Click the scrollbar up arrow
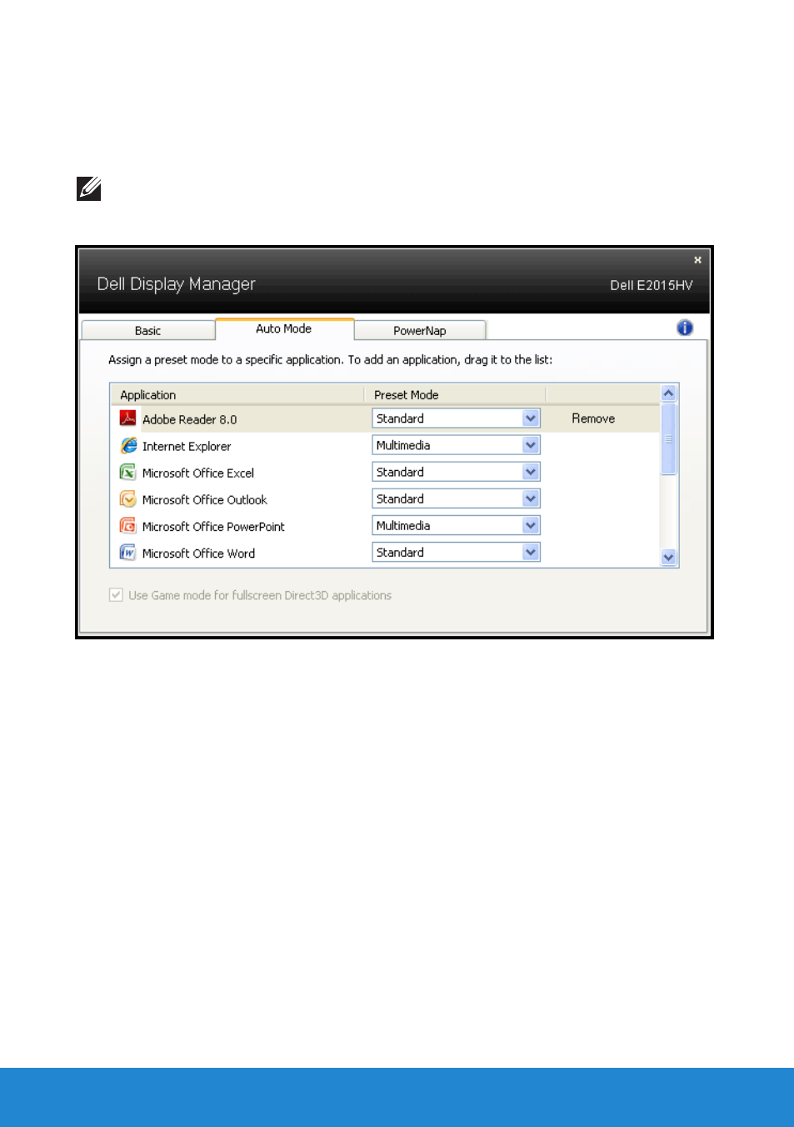This screenshot has width=794, height=1127. coord(668,393)
